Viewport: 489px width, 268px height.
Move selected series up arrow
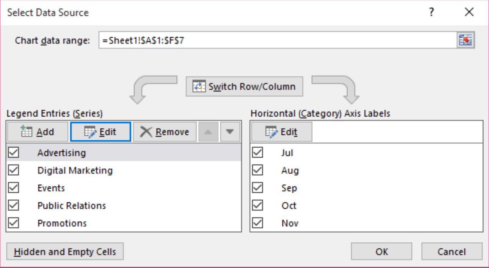[207, 132]
